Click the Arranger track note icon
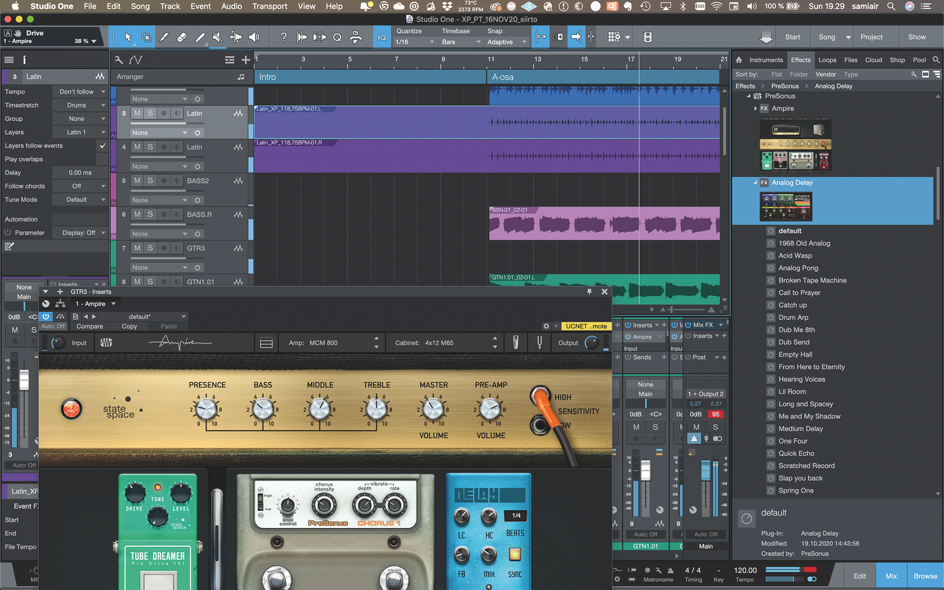Image resolution: width=944 pixels, height=590 pixels. (240, 77)
